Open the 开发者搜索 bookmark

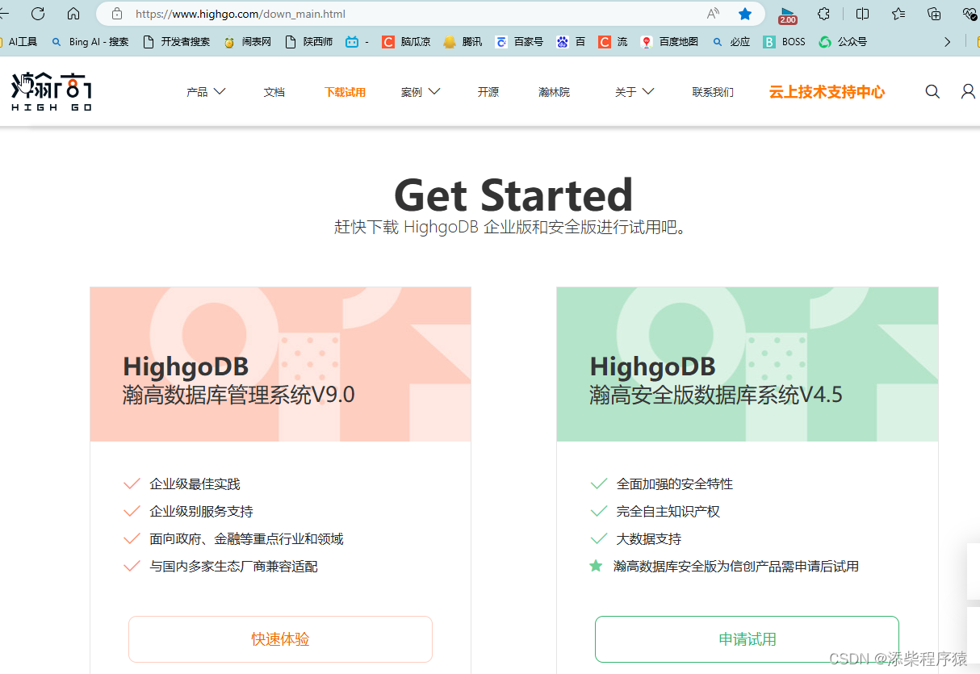(x=176, y=42)
